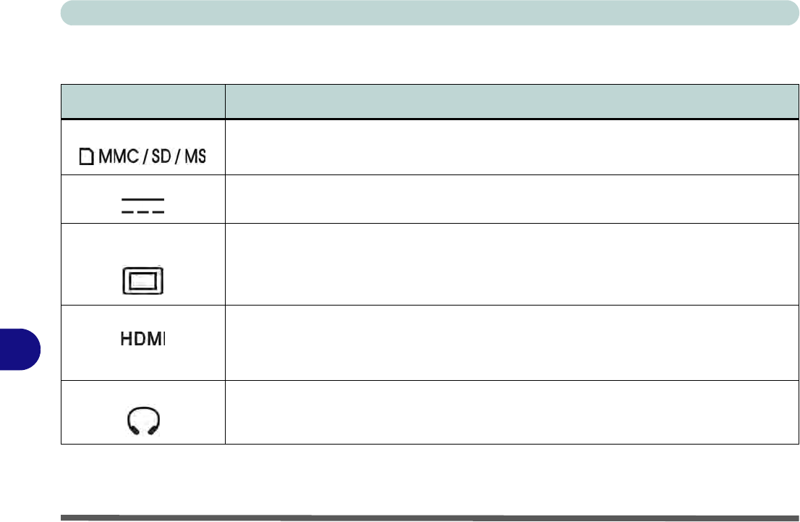Click the left table header cell

pyautogui.click(x=142, y=101)
